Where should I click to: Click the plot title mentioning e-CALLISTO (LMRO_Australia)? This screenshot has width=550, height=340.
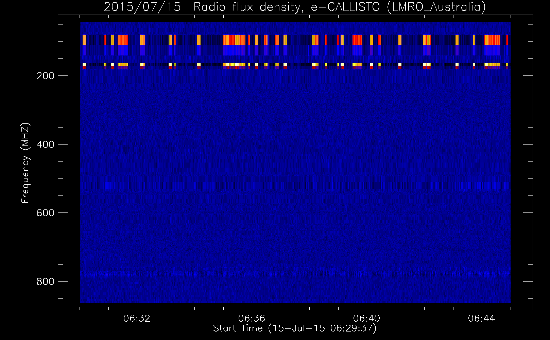coord(295,7)
